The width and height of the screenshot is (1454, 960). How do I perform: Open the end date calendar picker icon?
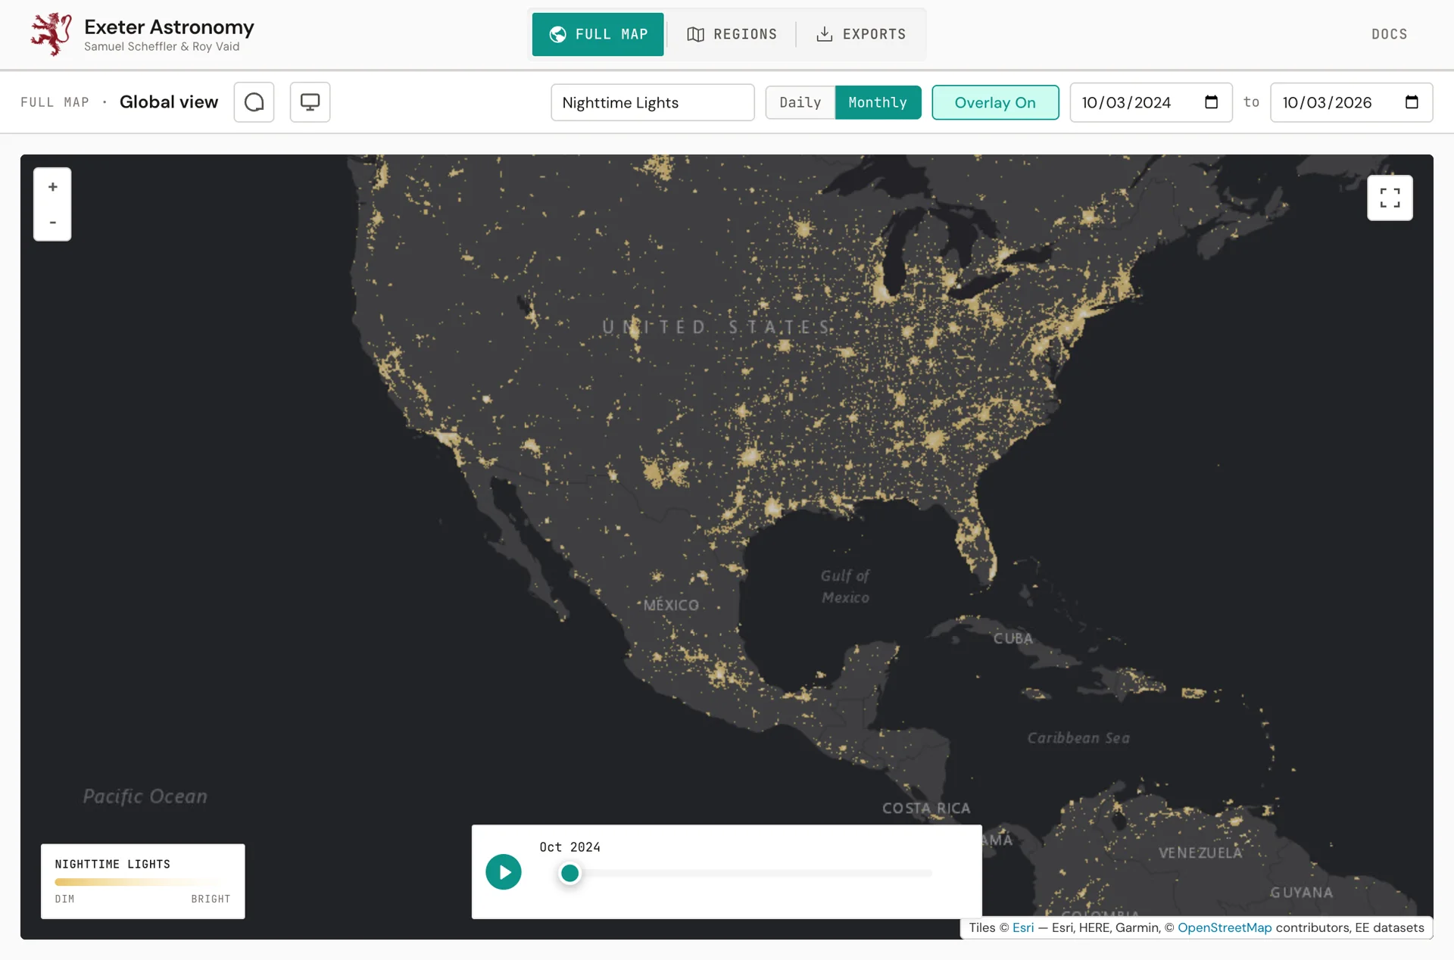coord(1412,102)
